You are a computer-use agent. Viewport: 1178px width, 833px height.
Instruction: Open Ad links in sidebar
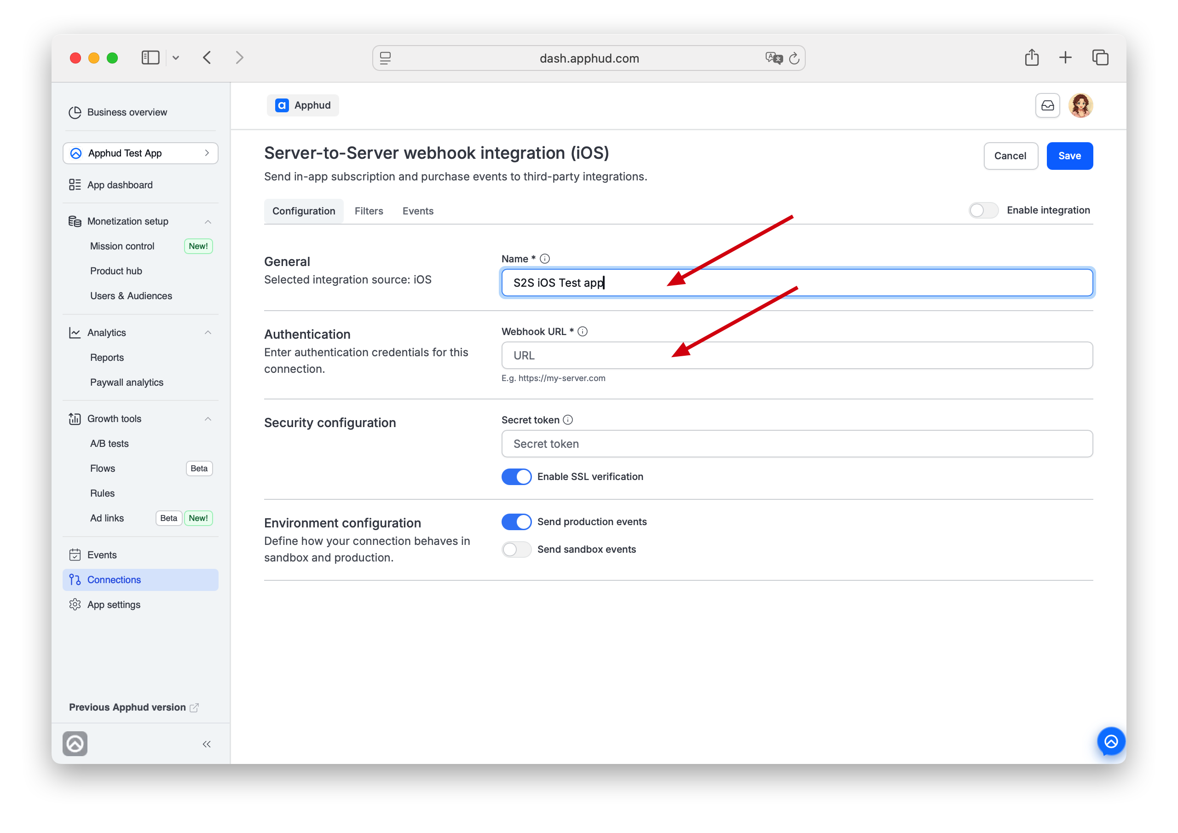(x=107, y=518)
